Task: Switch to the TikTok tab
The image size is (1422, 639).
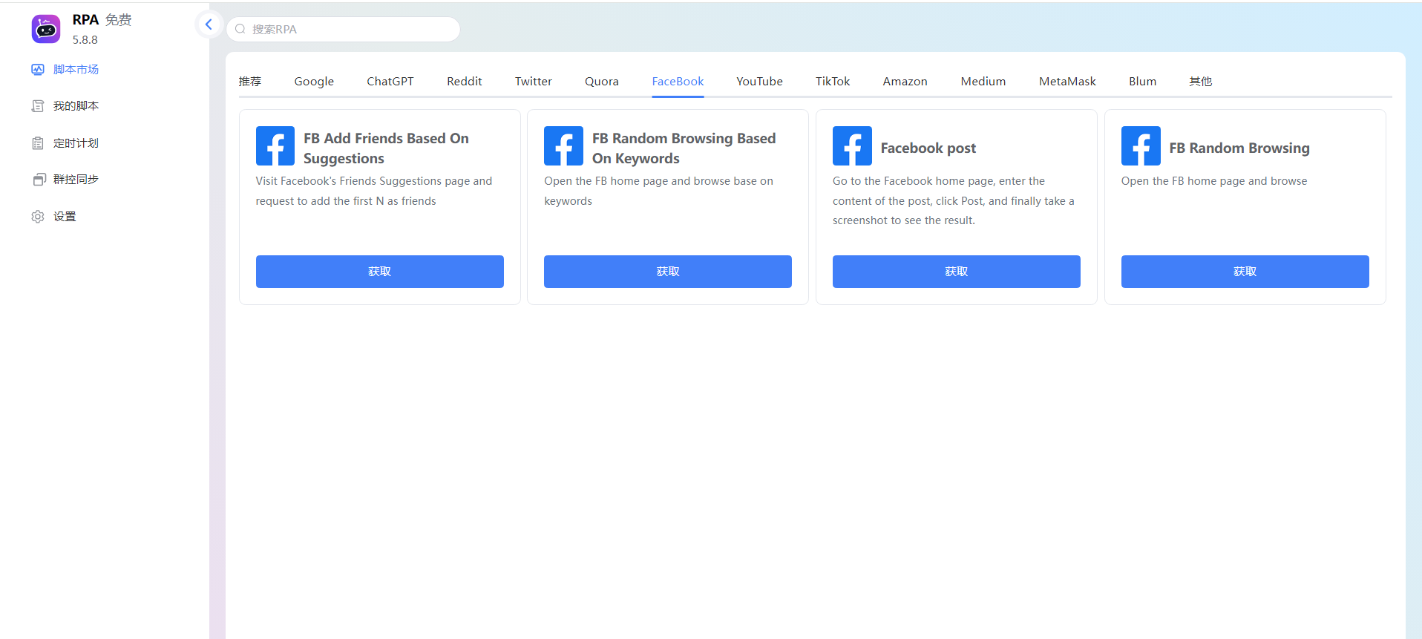Action: pos(833,81)
